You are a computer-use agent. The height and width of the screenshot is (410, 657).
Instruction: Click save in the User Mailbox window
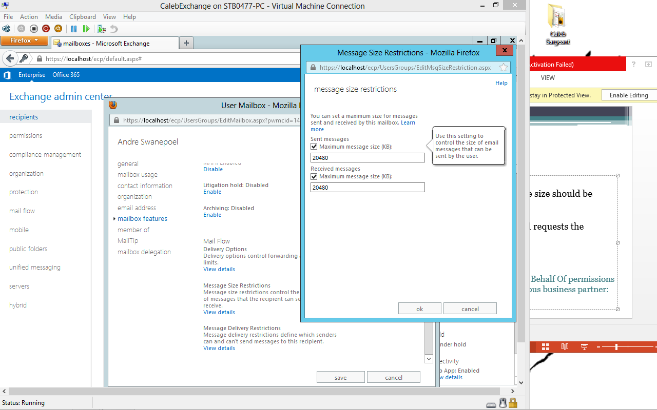(x=340, y=378)
